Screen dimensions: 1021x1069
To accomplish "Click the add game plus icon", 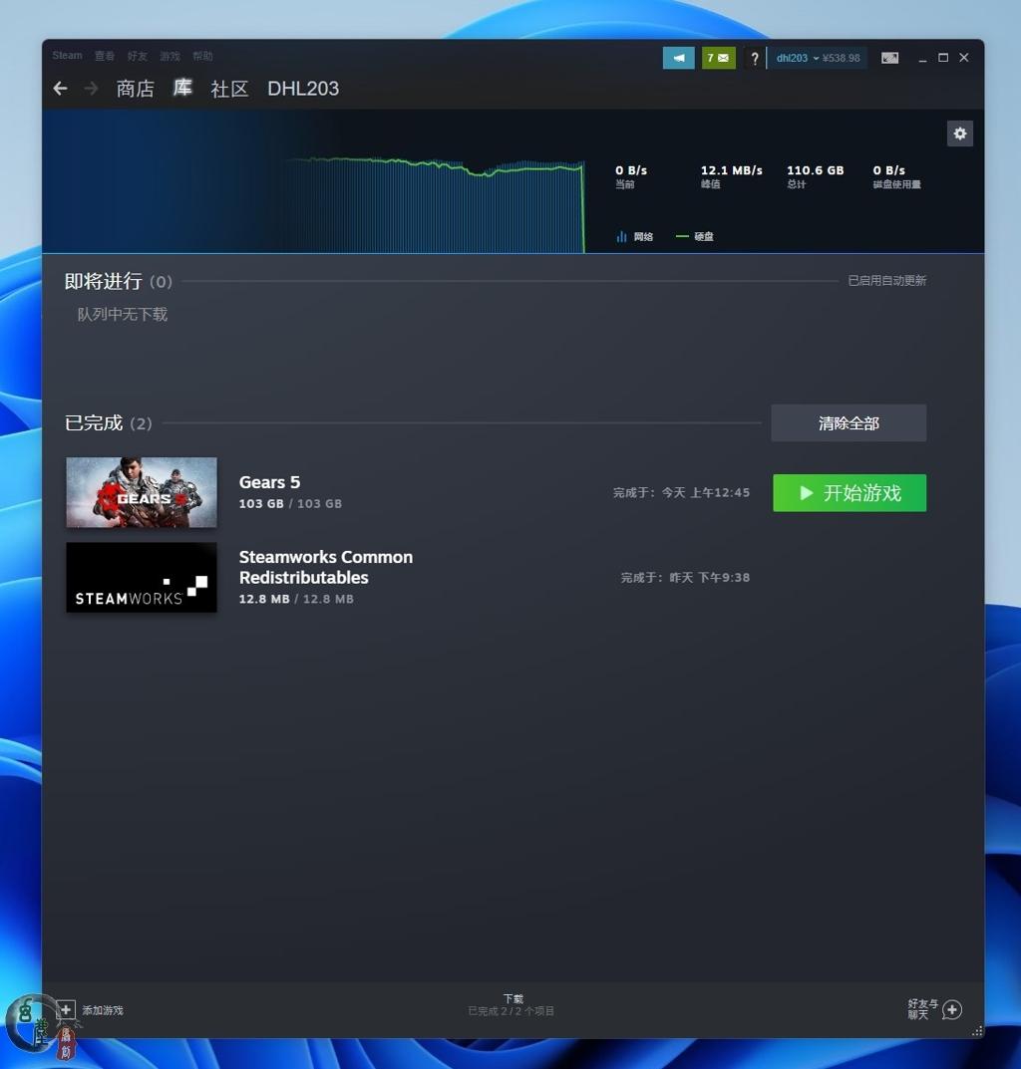I will pos(66,1009).
